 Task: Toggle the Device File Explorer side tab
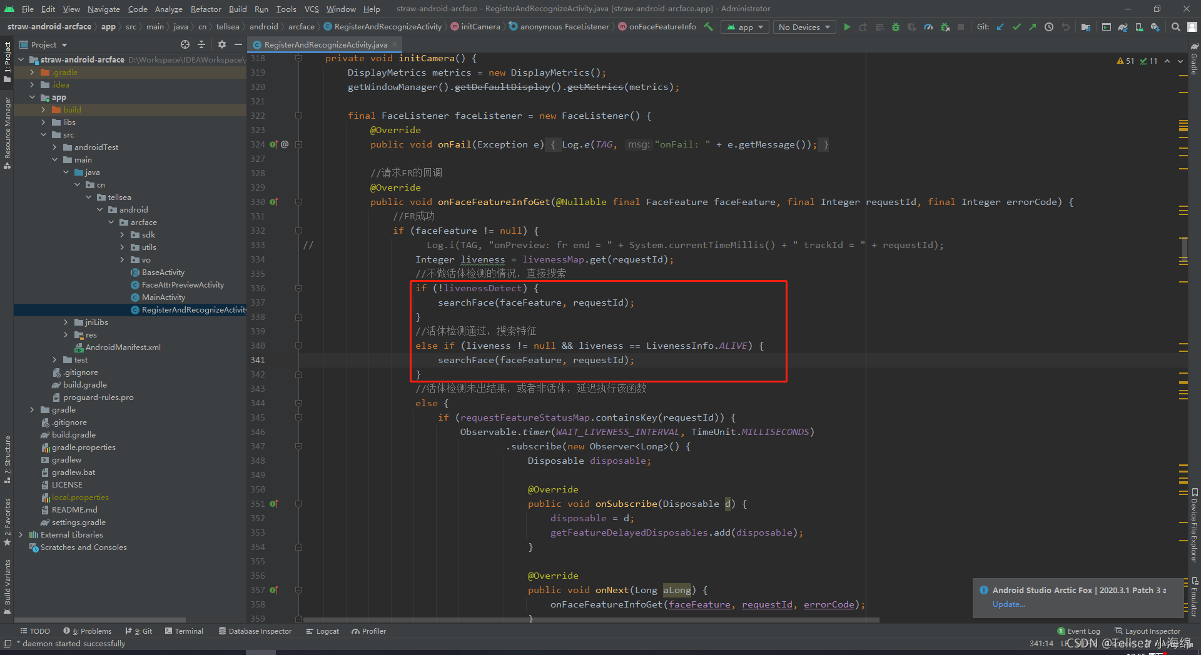click(x=1194, y=525)
